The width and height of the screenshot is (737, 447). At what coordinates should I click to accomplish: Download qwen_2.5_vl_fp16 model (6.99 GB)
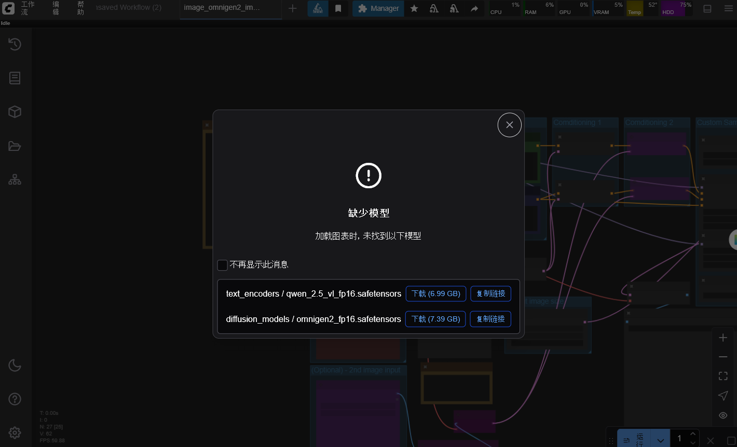coord(436,294)
